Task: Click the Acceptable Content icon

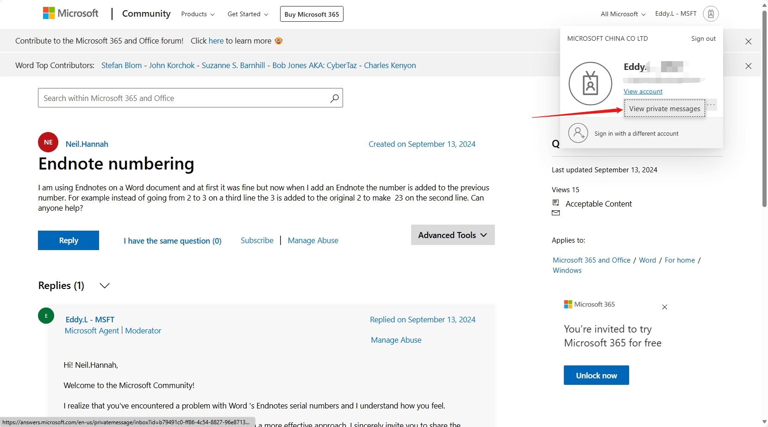Action: click(556, 203)
